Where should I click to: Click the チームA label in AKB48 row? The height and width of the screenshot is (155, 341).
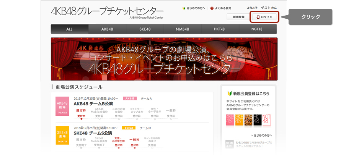pos(146,98)
